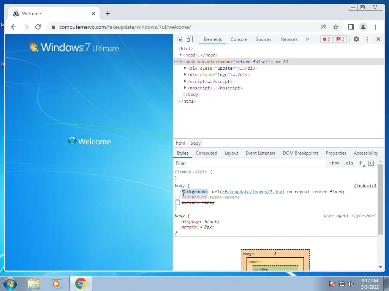Open DevTools customize three-dot menu
389x291 pixels.
(367, 39)
